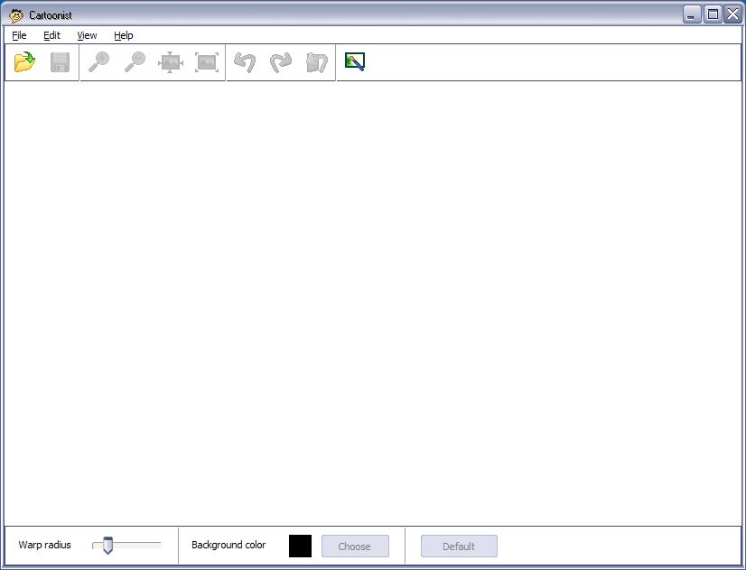746x570 pixels.
Task: Close the Cartoonist window
Action: click(x=732, y=14)
